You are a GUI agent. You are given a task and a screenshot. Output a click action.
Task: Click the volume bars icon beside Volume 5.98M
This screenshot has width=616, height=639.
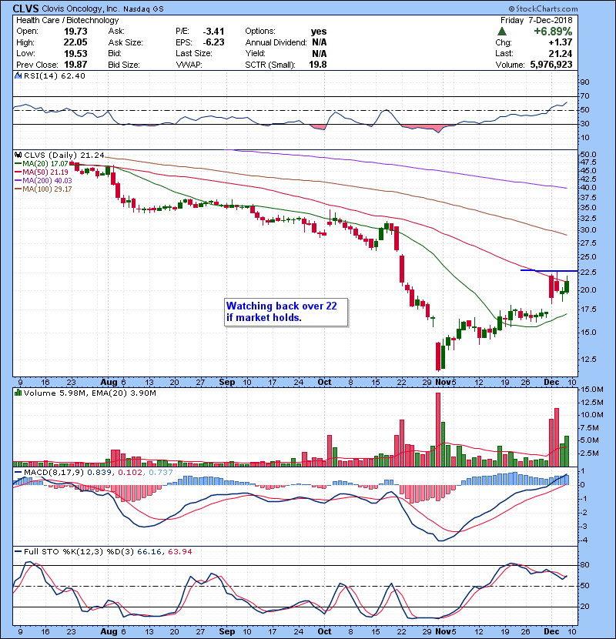[x=18, y=393]
